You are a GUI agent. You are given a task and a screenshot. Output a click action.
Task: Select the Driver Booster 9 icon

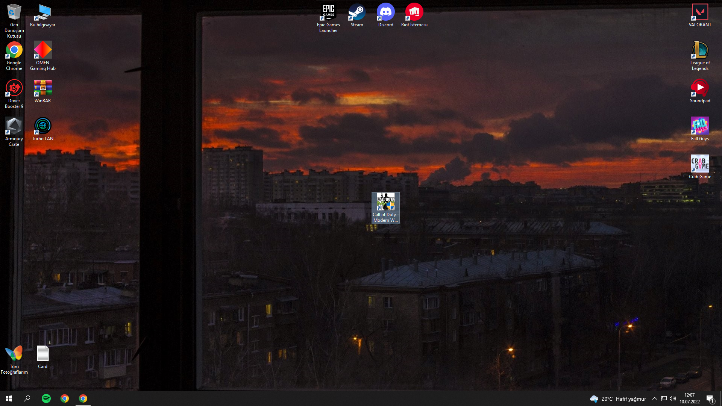(14, 89)
